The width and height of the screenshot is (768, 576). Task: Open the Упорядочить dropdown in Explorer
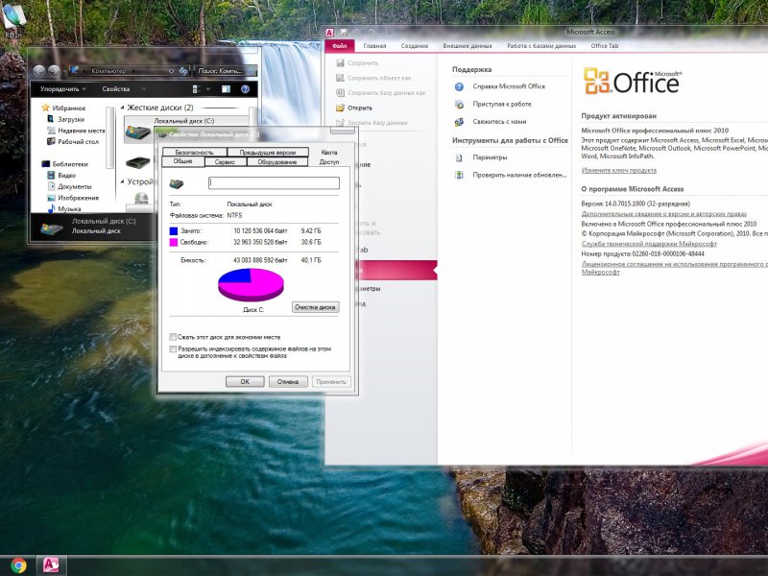[62, 89]
